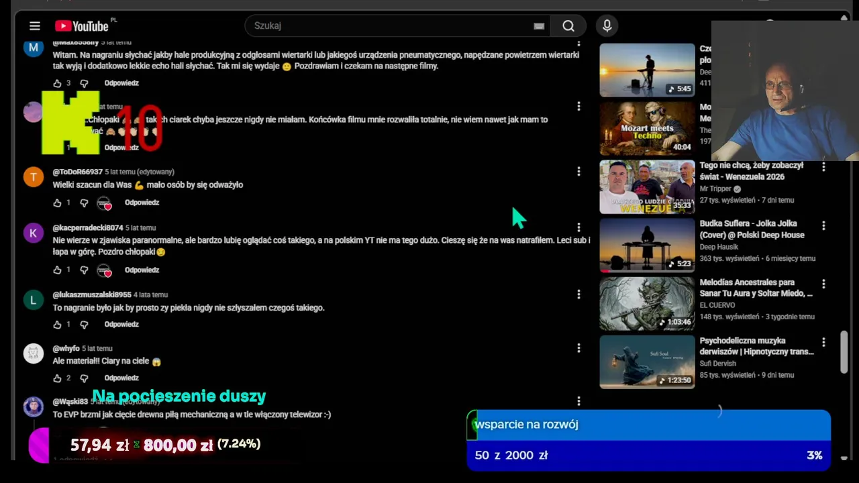The height and width of the screenshot is (483, 859).
Task: Open Budka Suflera Jolka Jolka thumbnail
Action: tap(647, 245)
